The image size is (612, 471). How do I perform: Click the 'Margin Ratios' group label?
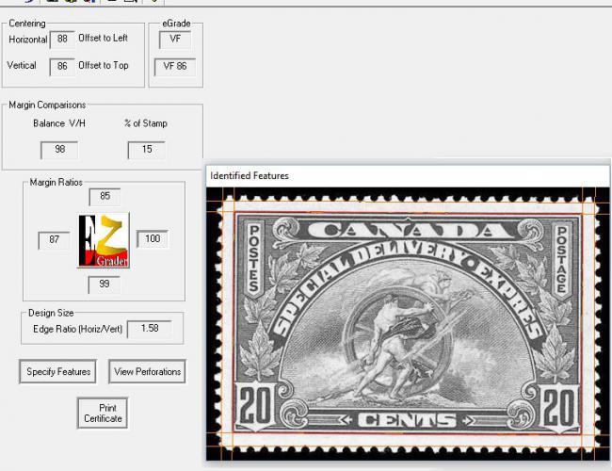click(56, 183)
